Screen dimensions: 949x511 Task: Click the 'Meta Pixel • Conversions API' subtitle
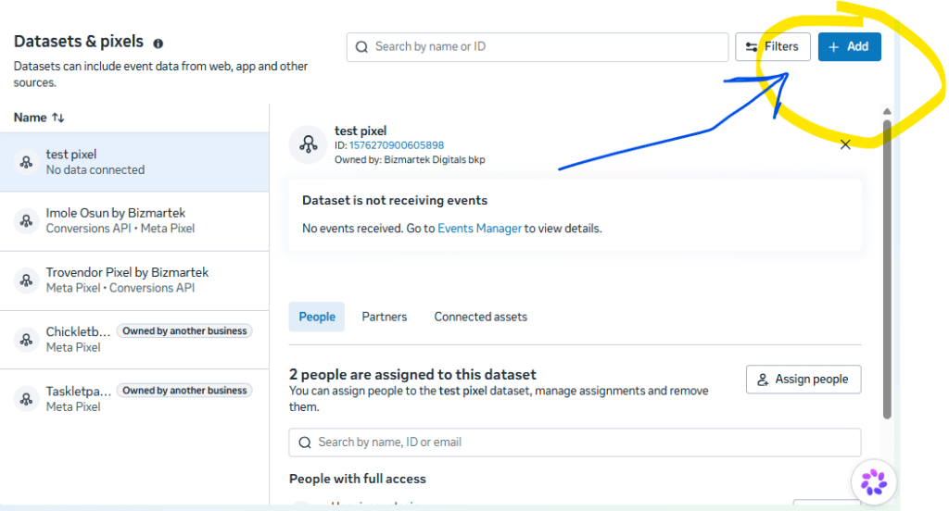point(120,288)
